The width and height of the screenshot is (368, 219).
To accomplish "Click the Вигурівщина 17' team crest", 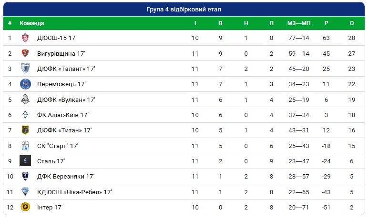I will pos(25,53).
